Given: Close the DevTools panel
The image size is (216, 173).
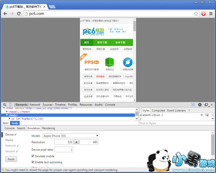Looking at the screenshot, I should click(212, 104).
